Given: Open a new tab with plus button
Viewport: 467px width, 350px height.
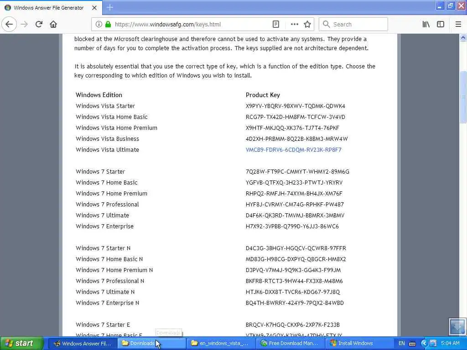Looking at the screenshot, I should (110, 7).
